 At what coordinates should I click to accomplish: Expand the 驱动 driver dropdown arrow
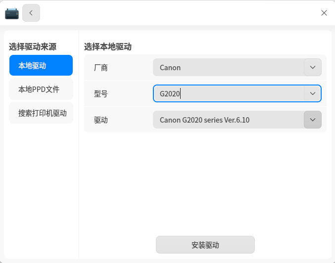pyautogui.click(x=313, y=120)
